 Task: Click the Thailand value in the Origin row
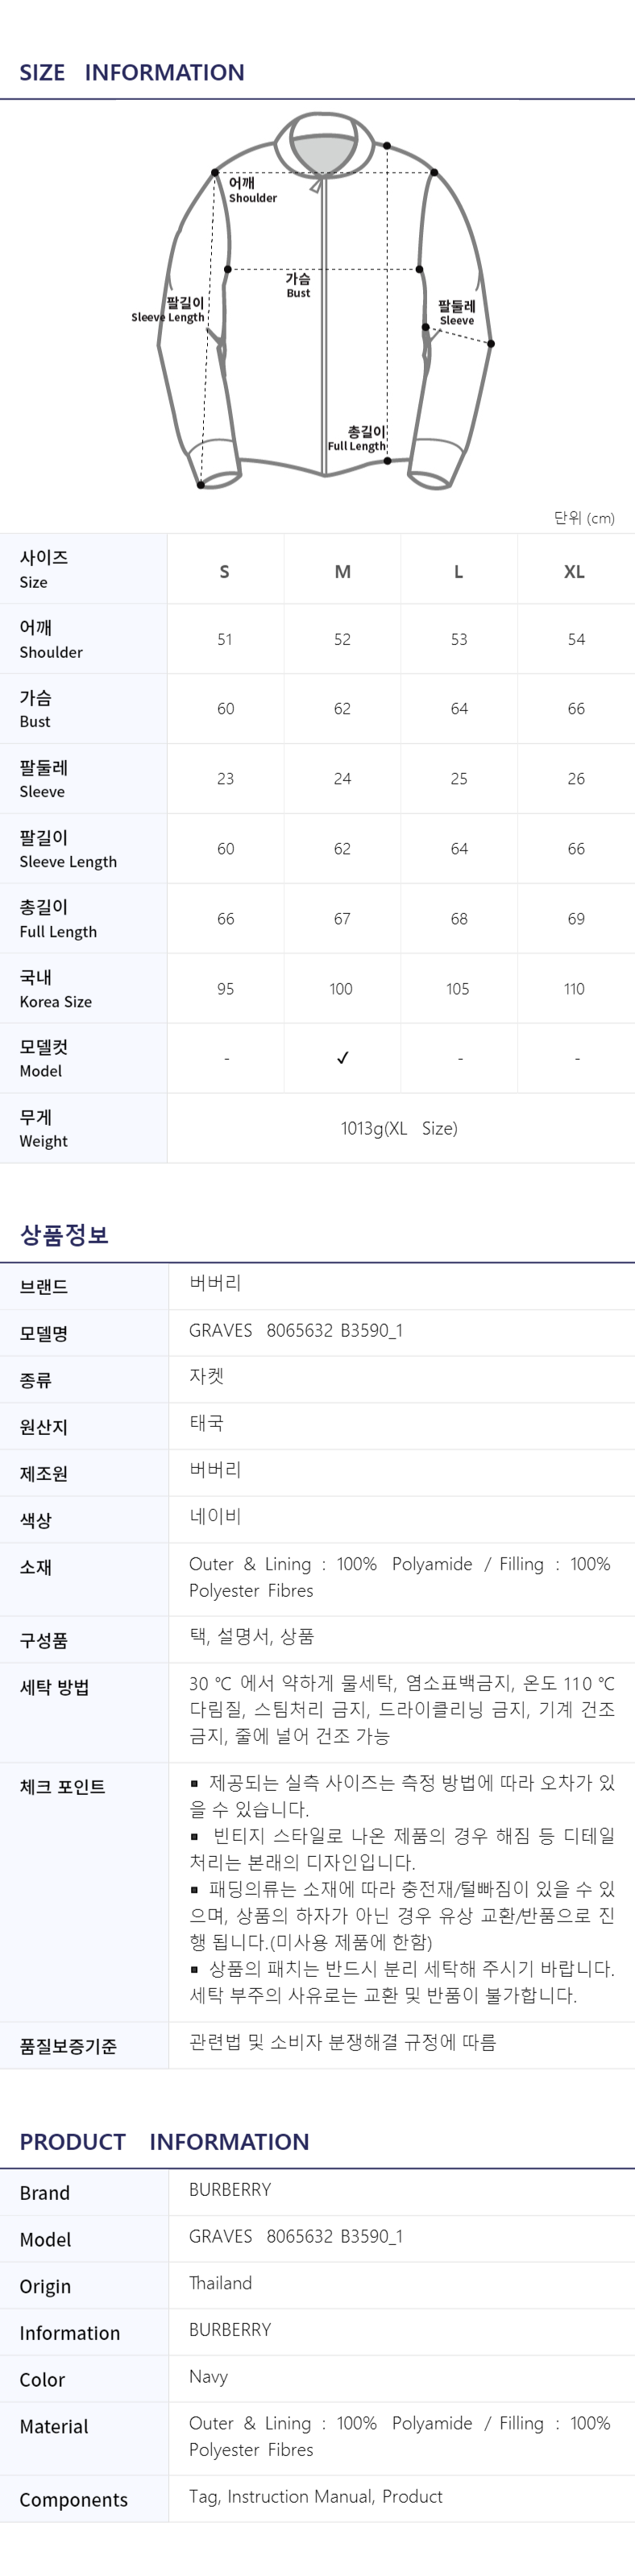[221, 2282]
